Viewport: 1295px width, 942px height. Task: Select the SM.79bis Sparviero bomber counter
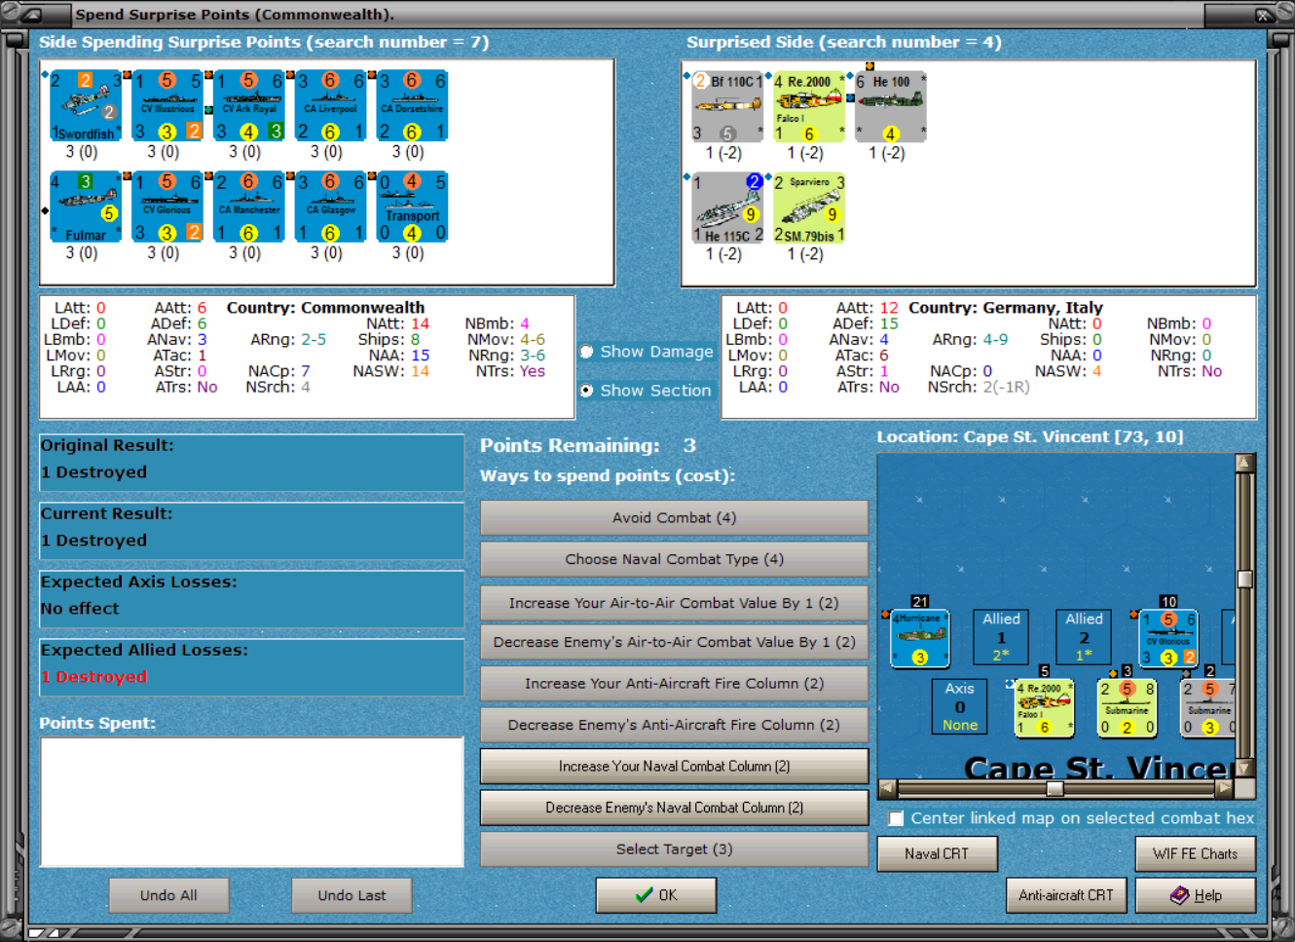809,208
